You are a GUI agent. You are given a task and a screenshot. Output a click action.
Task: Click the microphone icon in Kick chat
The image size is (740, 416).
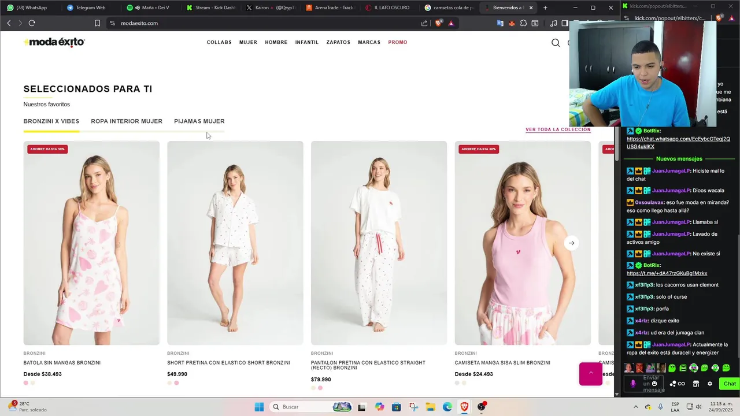[x=633, y=384]
